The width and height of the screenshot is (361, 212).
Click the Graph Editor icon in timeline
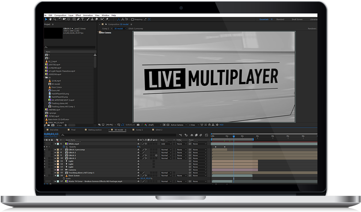tap(207, 135)
